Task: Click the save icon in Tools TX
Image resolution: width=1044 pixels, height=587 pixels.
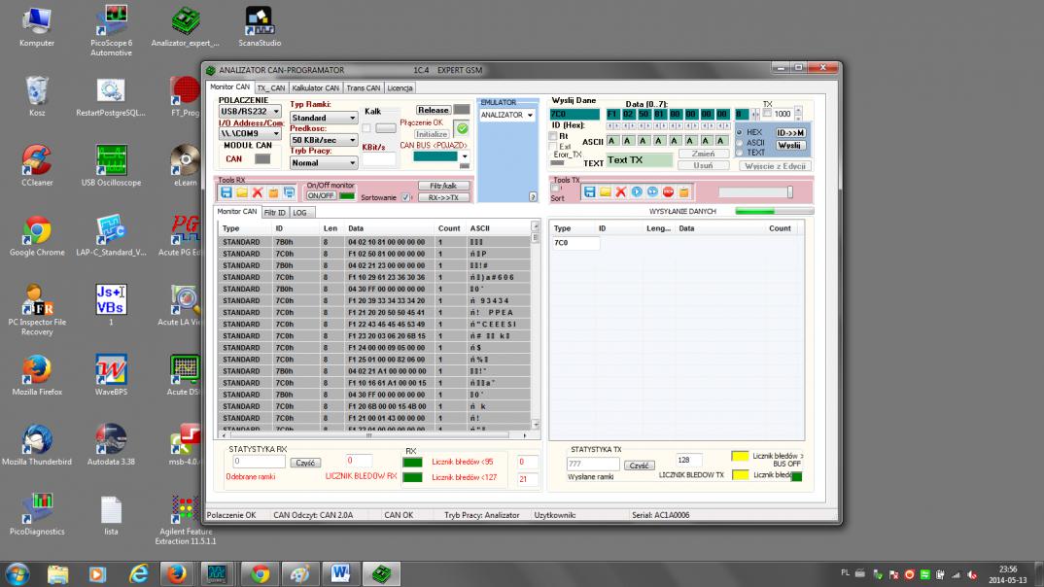Action: (589, 192)
